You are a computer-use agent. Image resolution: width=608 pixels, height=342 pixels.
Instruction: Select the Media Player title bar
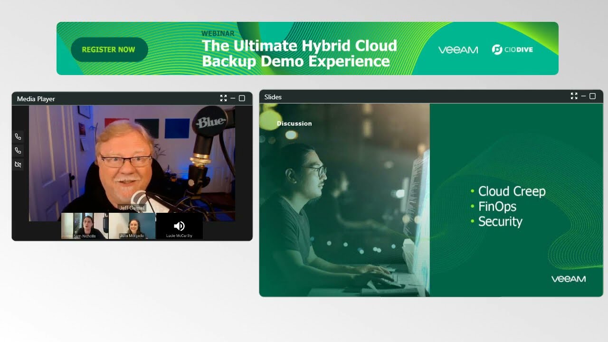36,99
